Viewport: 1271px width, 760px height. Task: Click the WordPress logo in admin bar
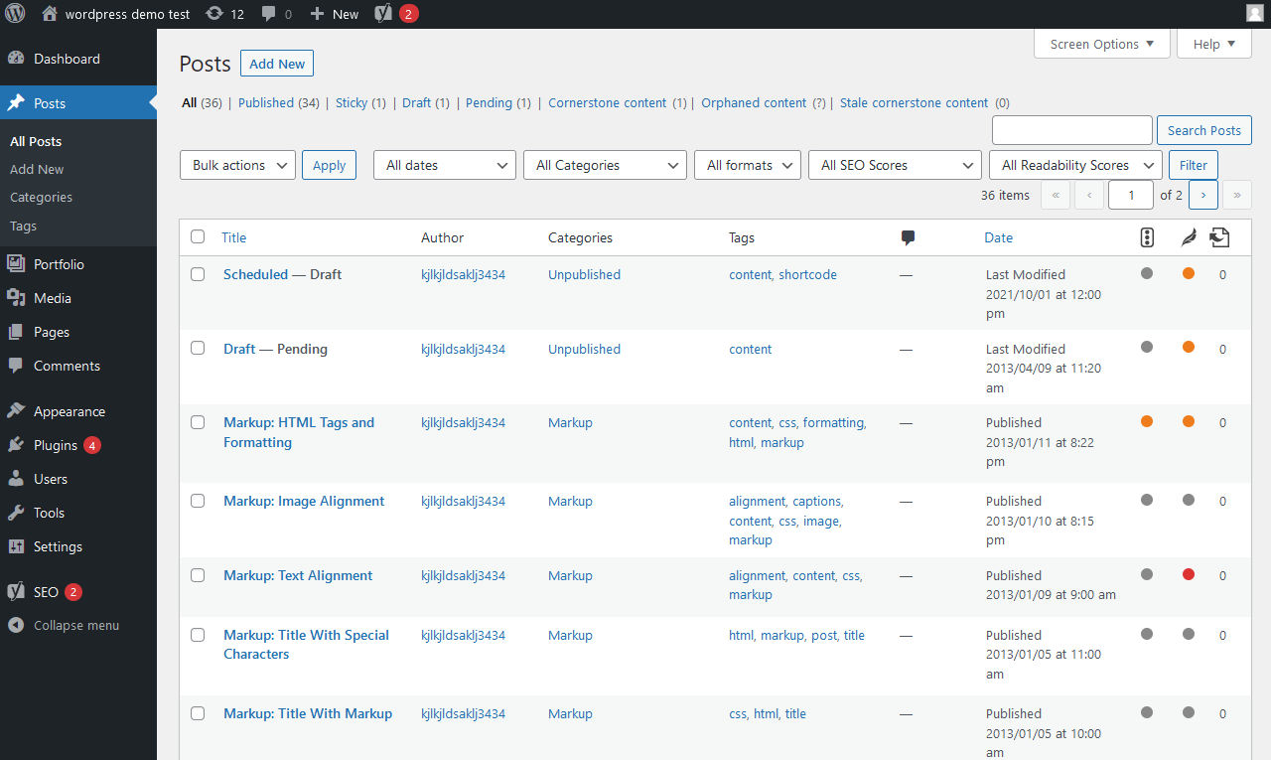(x=15, y=14)
